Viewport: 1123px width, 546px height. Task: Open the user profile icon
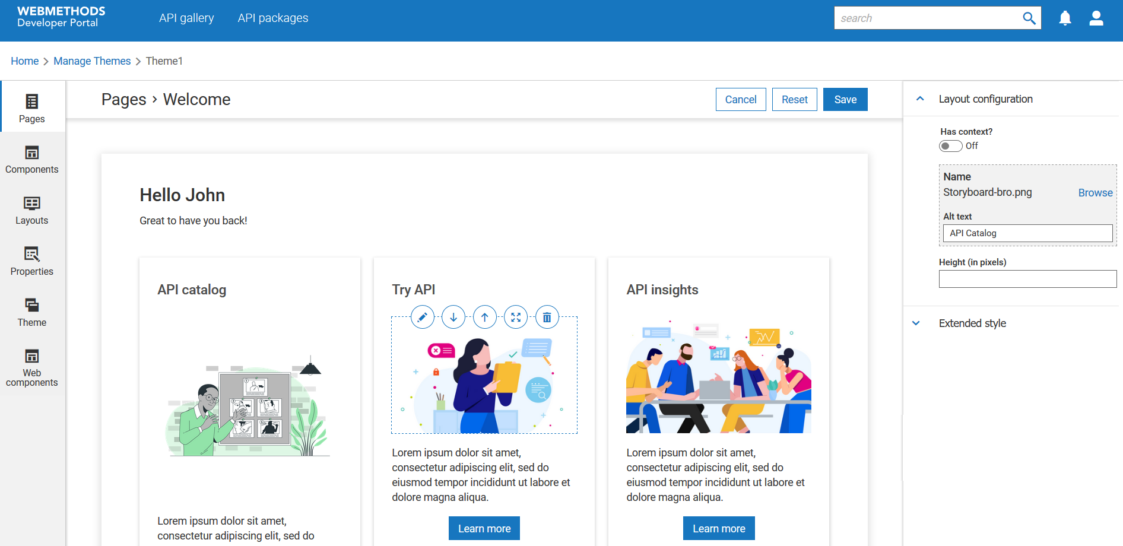coord(1096,18)
